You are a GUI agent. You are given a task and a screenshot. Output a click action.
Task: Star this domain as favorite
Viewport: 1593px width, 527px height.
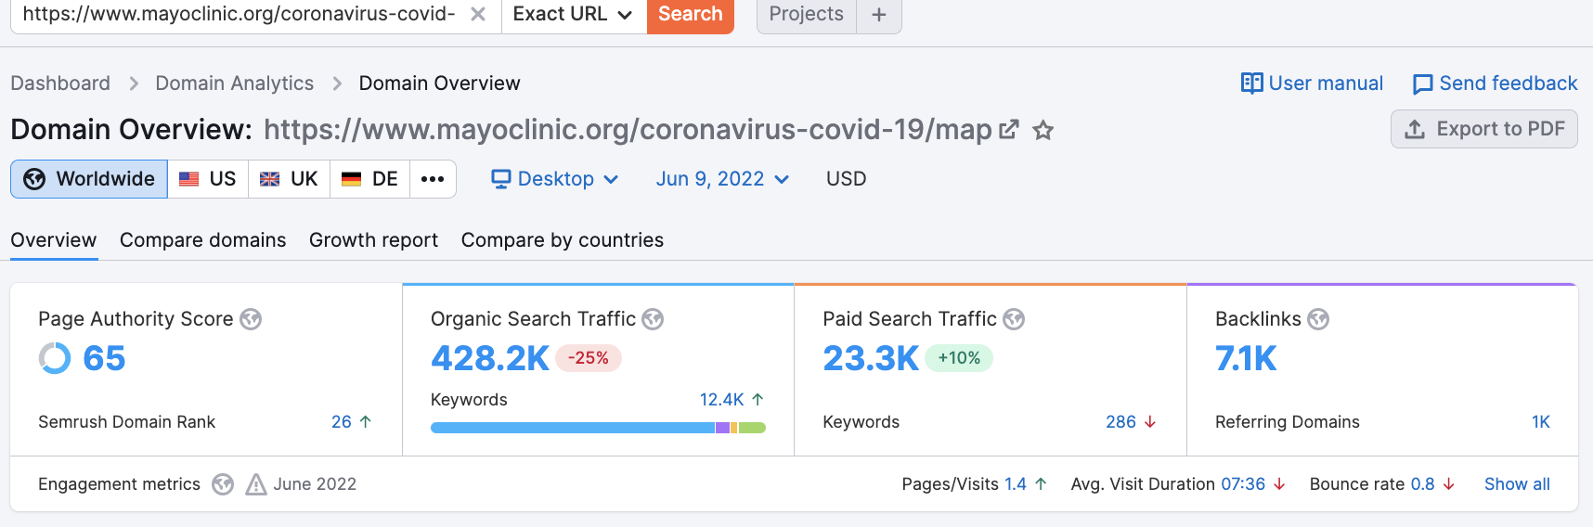[x=1043, y=130]
